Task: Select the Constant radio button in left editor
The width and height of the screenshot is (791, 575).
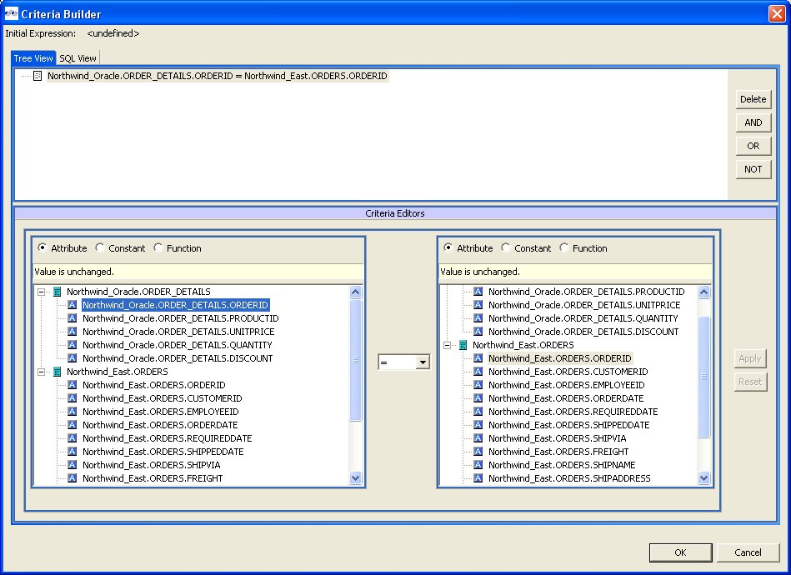Action: [100, 248]
